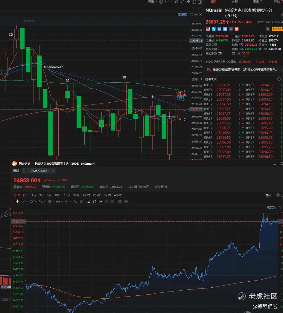
Task: Select the 5分 interval
Action: coord(49,195)
